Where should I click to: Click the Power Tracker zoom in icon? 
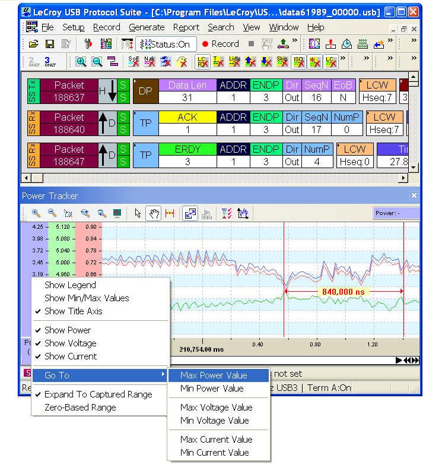pos(36,213)
